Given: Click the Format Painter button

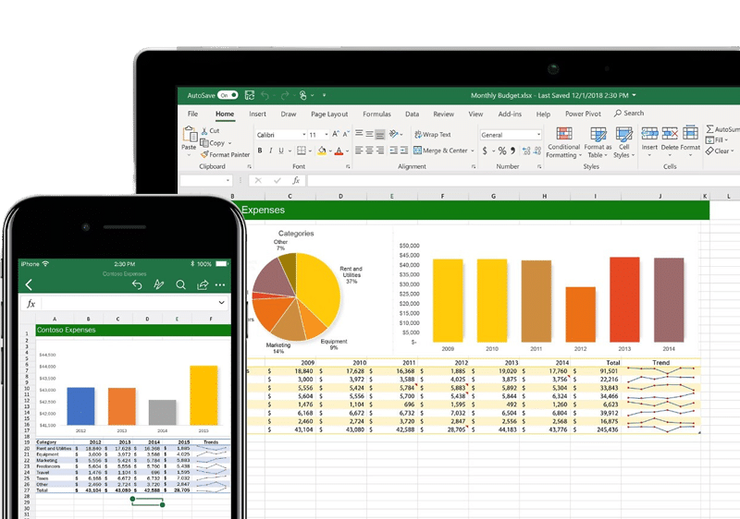Looking at the screenshot, I should pyautogui.click(x=225, y=154).
